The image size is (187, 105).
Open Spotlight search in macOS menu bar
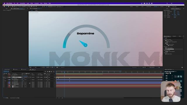click(x=167, y=3)
